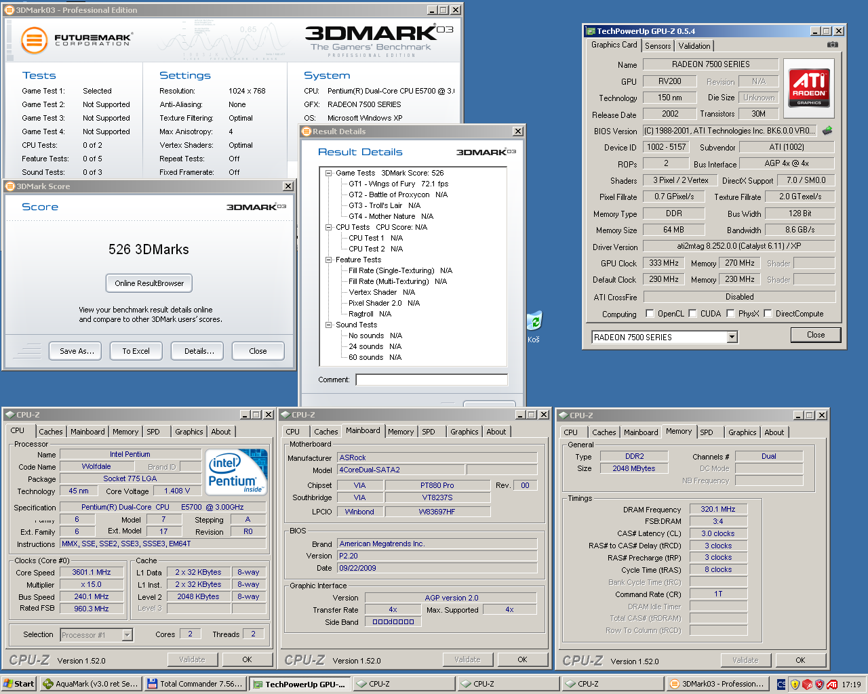868x694 pixels.
Task: Enable the DirectCompute checkbox
Action: 768,313
